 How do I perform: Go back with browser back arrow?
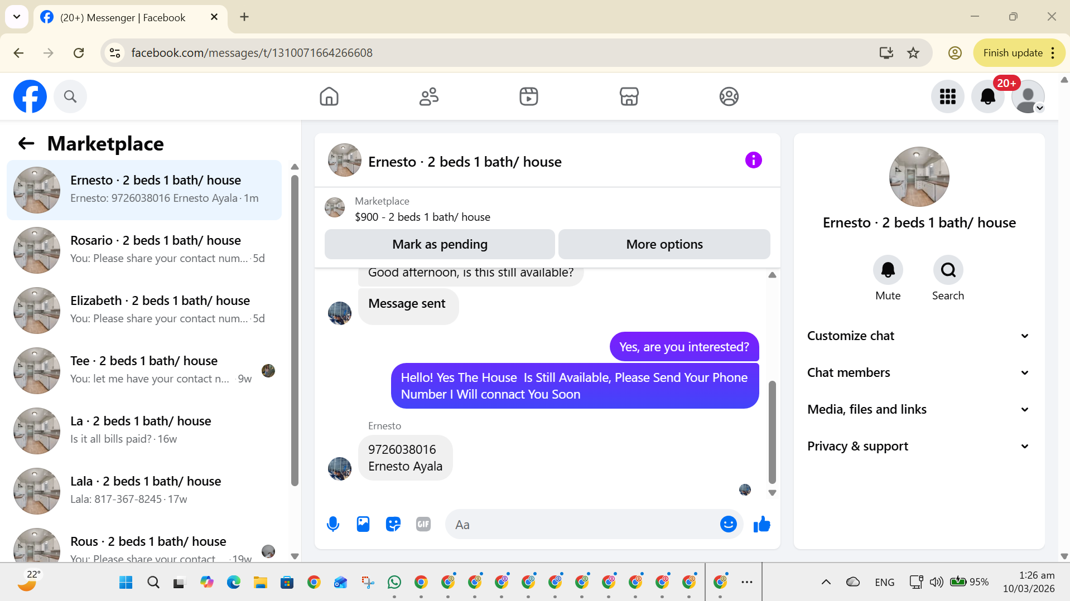tap(18, 53)
